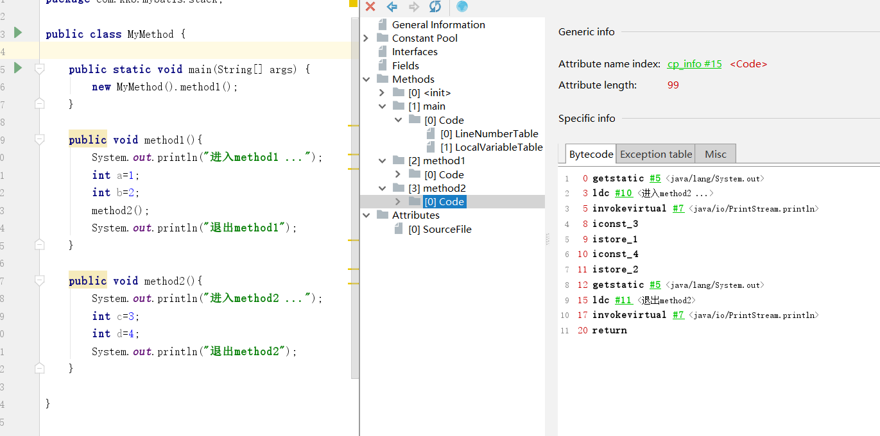Click the 'int a=1;' code line
The height and width of the screenshot is (436, 880).
(116, 175)
